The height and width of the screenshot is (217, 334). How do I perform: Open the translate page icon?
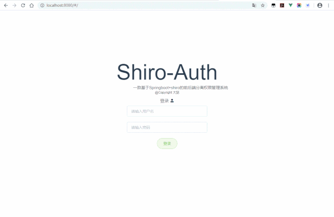254,5
